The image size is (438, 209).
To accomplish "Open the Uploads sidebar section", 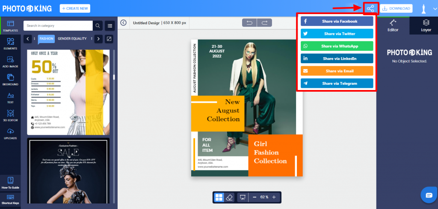I will (10, 134).
